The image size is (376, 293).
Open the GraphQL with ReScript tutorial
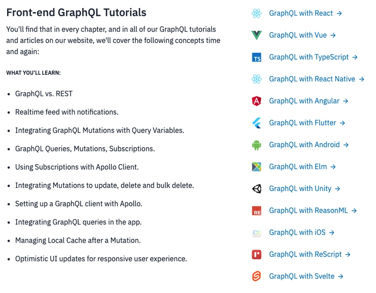(310, 254)
